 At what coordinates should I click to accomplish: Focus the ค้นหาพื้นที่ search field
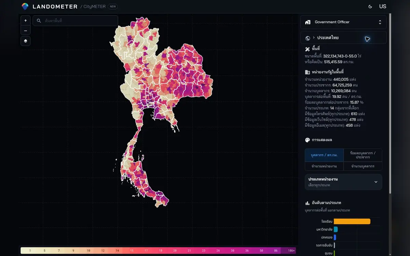click(x=76, y=21)
